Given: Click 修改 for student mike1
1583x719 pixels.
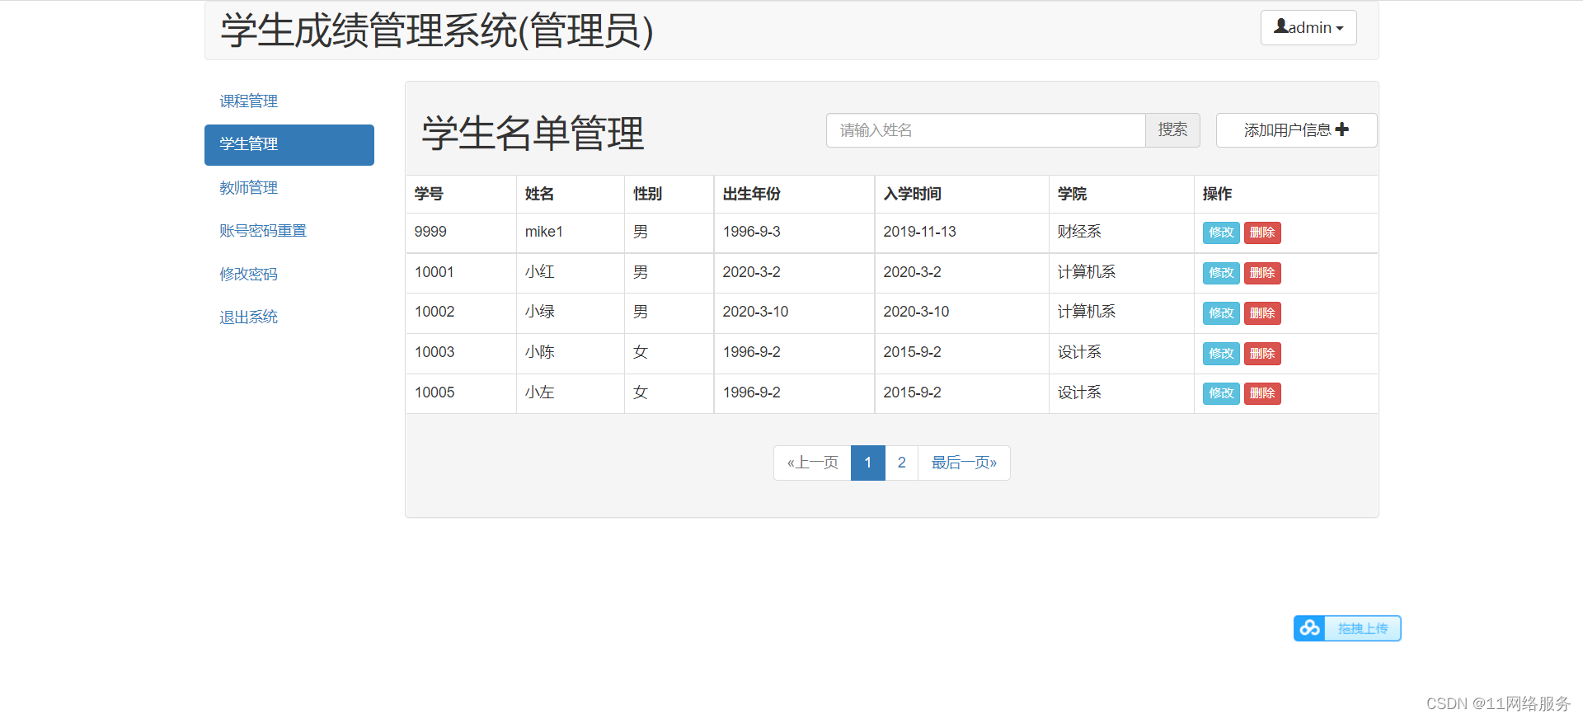Looking at the screenshot, I should (x=1221, y=233).
